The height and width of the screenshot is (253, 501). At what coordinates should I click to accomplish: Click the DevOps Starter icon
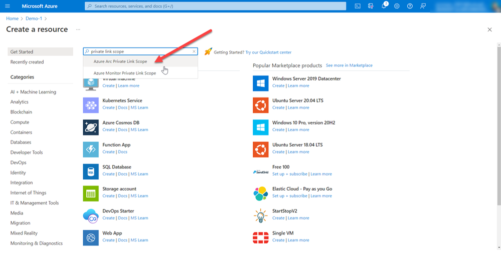point(91,215)
